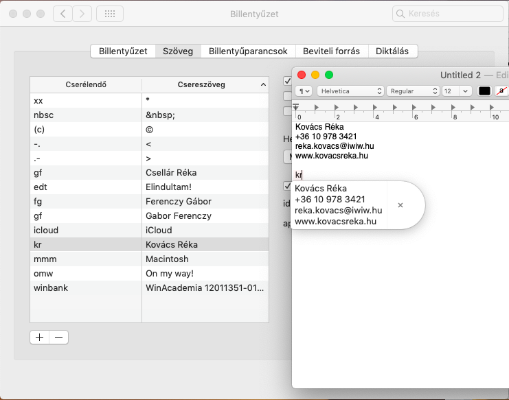Open paragraph styles dropdown in TextEdit

(304, 91)
